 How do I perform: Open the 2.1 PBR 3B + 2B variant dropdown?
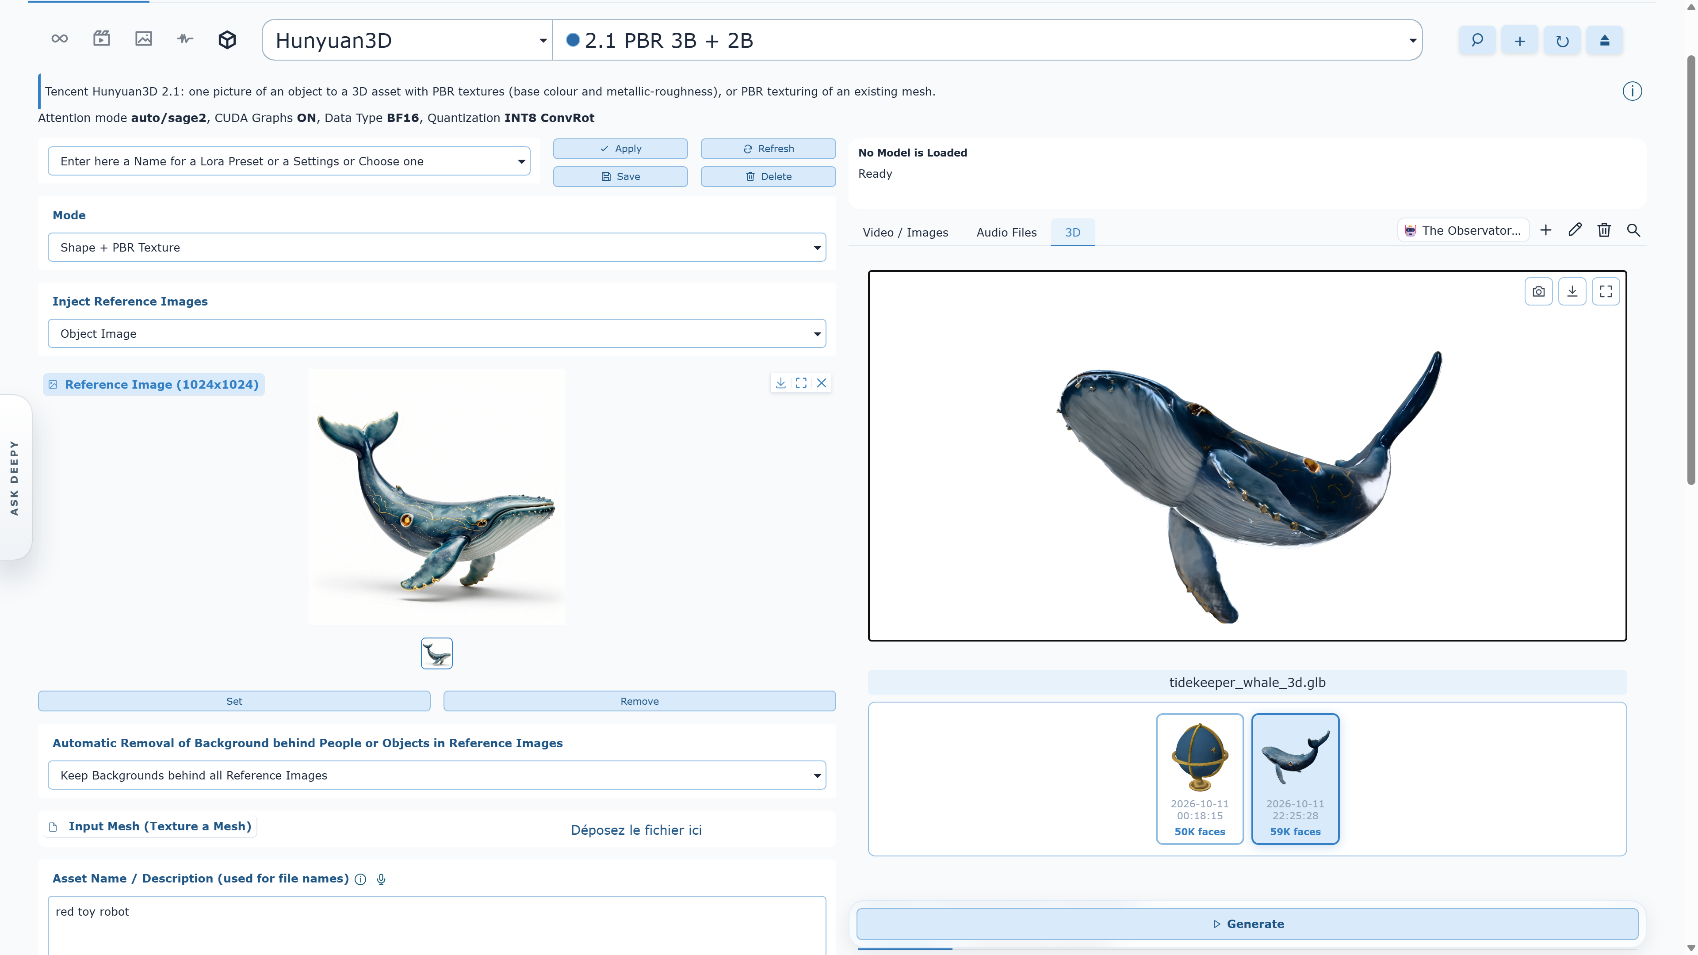987,40
